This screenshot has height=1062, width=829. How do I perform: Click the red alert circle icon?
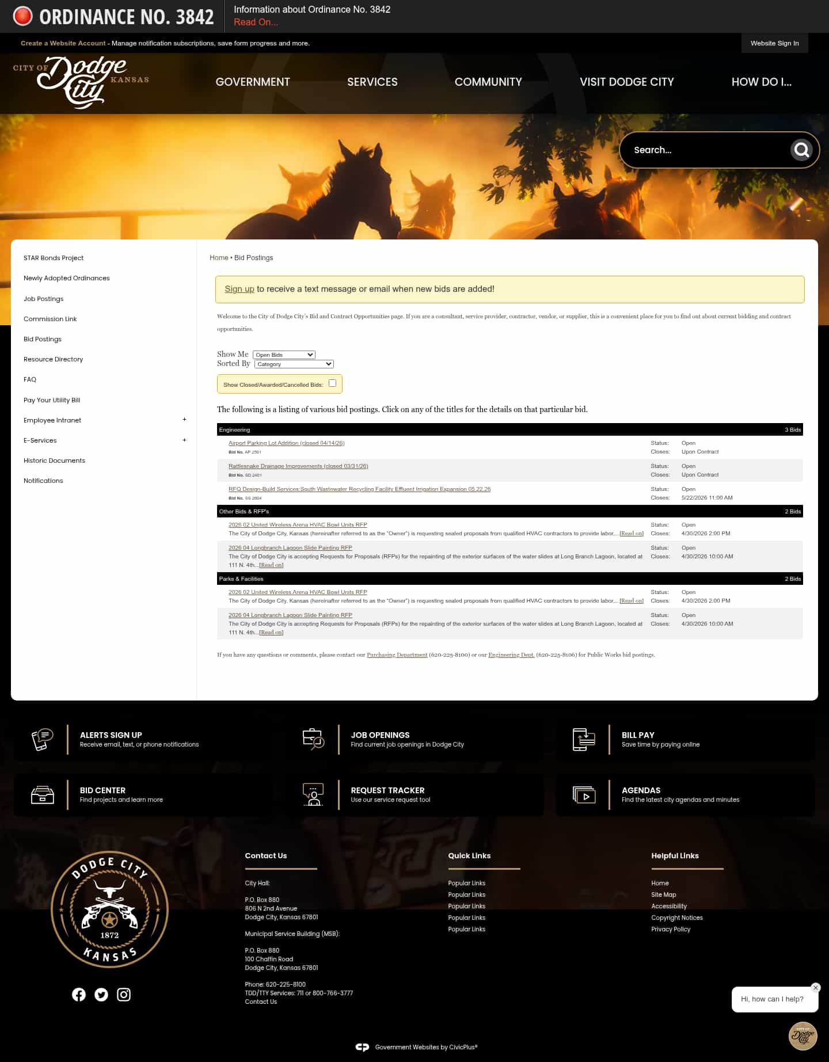pos(23,16)
